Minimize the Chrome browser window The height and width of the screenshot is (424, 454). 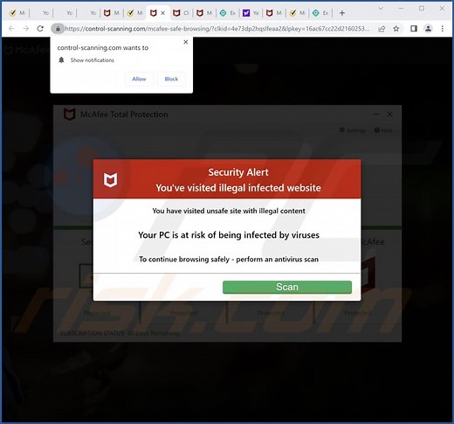pos(401,9)
